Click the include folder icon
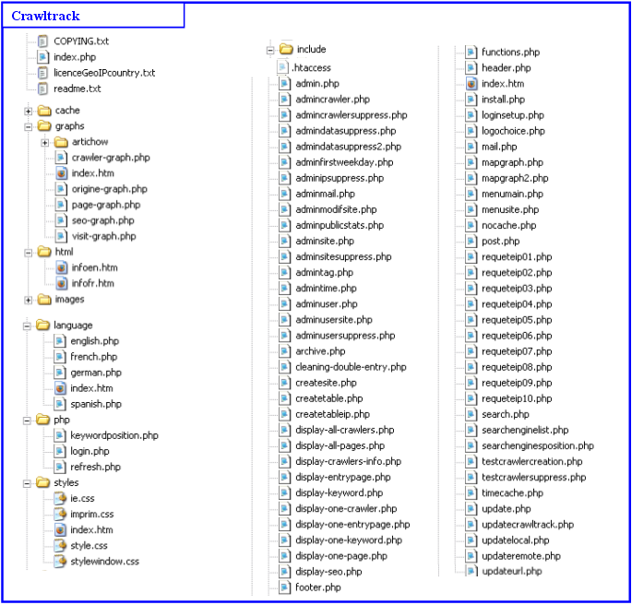The width and height of the screenshot is (632, 605). 286,49
